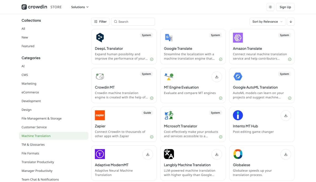The image size is (316, 182).
Task: Open the DeepL Translator title link
Action: pyautogui.click(x=109, y=49)
